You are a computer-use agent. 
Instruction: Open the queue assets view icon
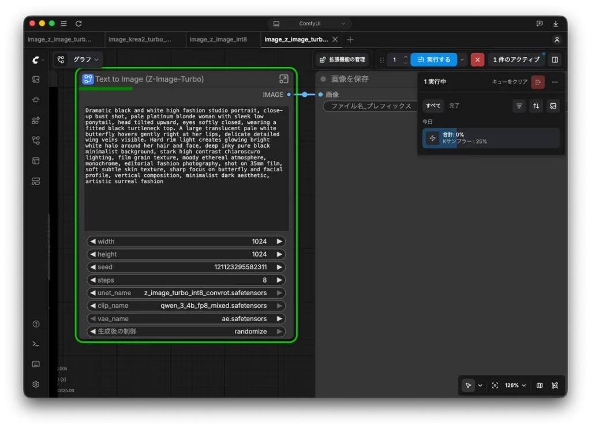click(553, 106)
